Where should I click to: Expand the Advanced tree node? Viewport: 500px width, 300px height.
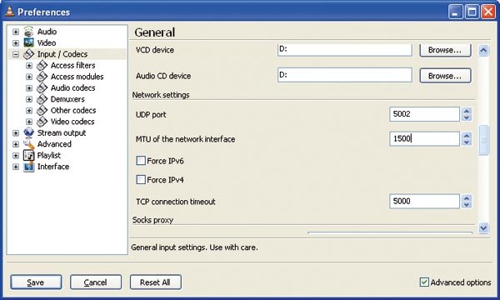16,144
